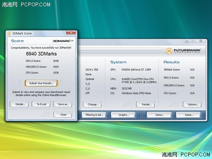The width and height of the screenshot is (212, 159).
Task: Open the Graphs button
Action: coord(123,115)
